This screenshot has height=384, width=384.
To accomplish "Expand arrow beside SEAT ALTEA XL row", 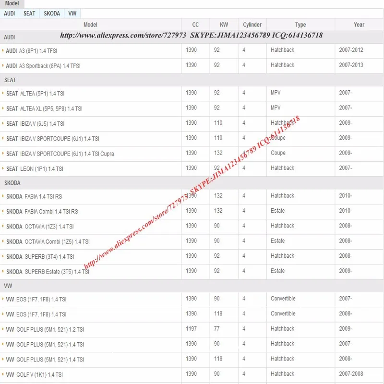I will [x=3, y=108].
